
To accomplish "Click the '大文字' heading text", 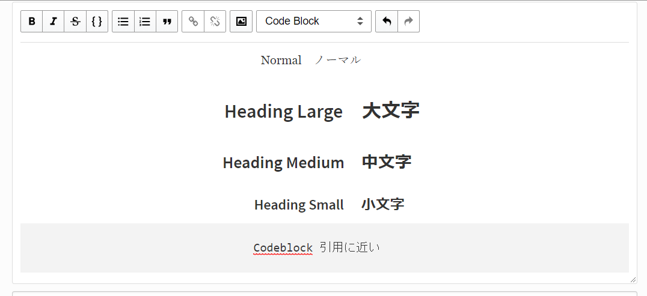I will 391,110.
